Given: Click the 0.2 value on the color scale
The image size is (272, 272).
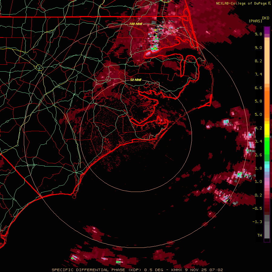Looking at the screenshot, I should (x=258, y=195).
